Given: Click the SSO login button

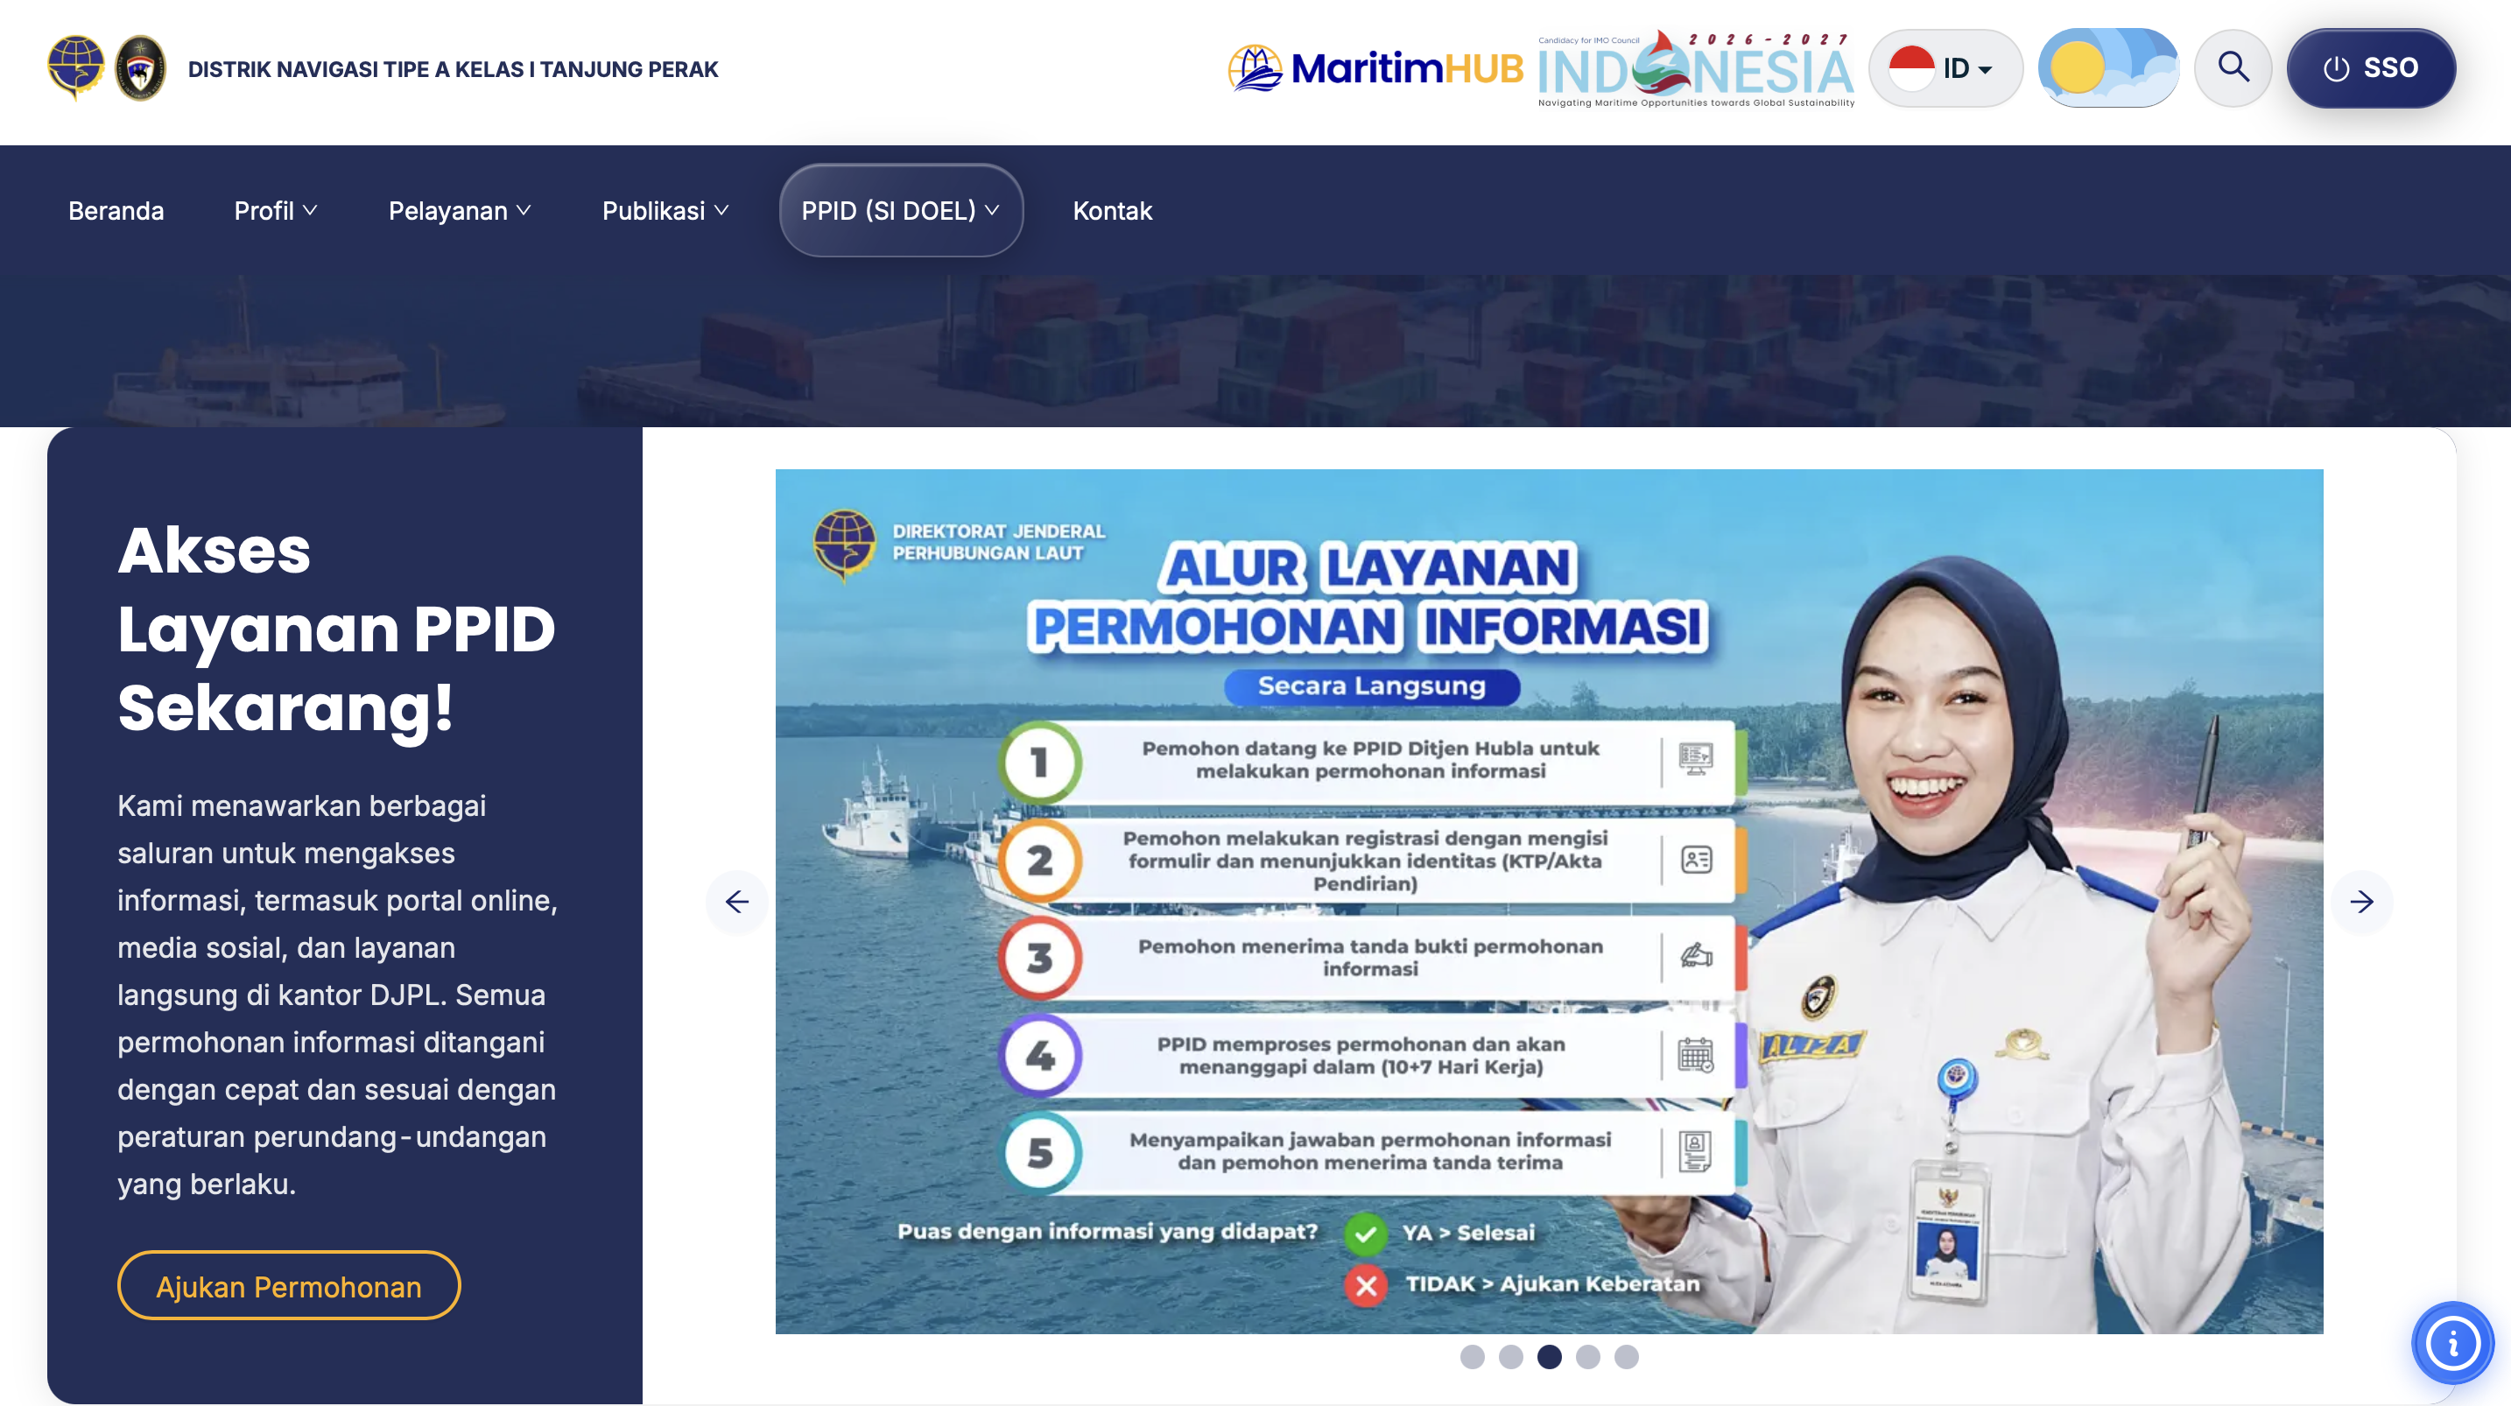Looking at the screenshot, I should [2371, 67].
